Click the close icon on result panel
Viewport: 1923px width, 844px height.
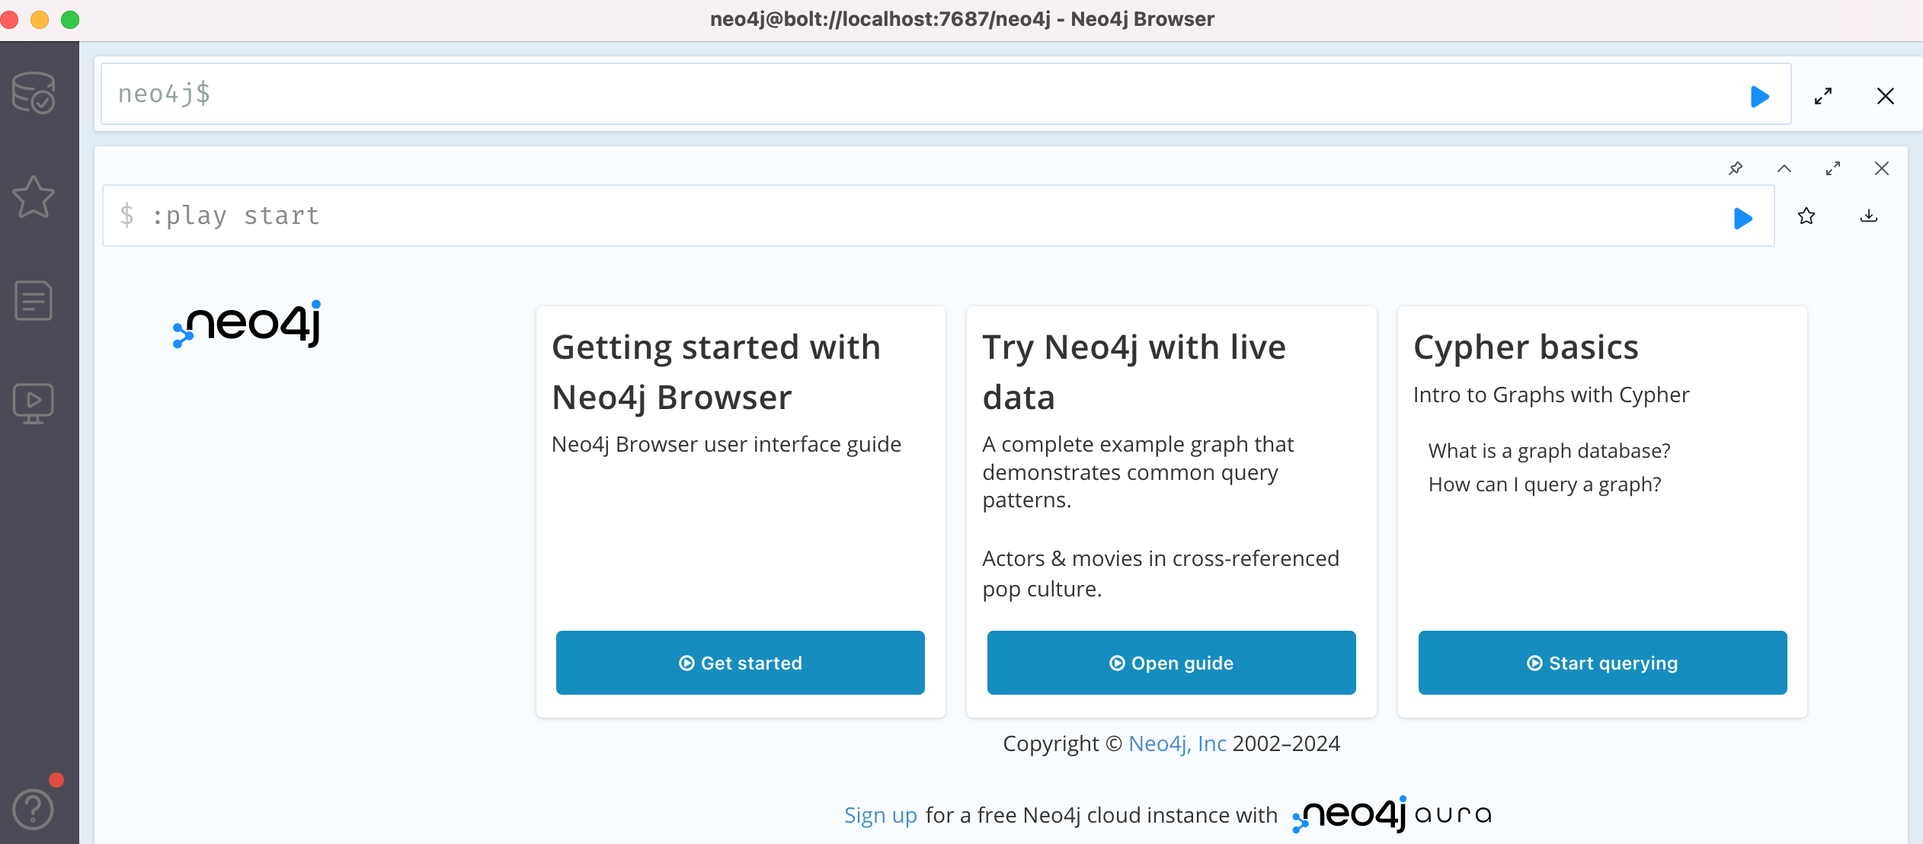(x=1883, y=168)
